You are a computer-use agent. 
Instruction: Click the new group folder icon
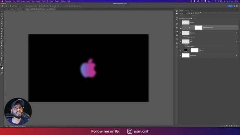(x=232, y=126)
